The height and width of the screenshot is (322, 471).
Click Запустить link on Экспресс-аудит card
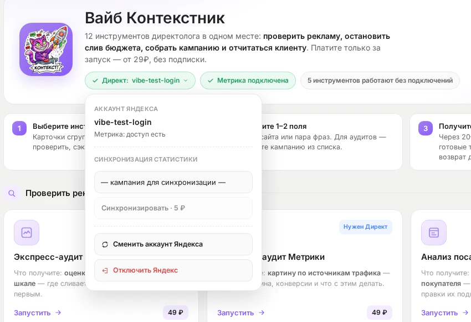pos(38,313)
